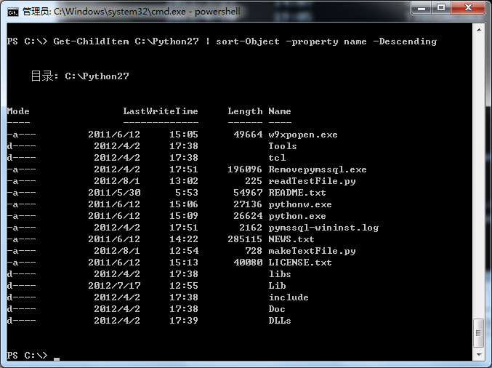
Task: Click the scrollbar down arrow
Action: (x=479, y=355)
